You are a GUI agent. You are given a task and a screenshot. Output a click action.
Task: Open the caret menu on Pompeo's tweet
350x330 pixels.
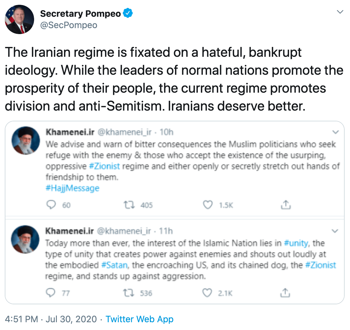tap(340, 12)
